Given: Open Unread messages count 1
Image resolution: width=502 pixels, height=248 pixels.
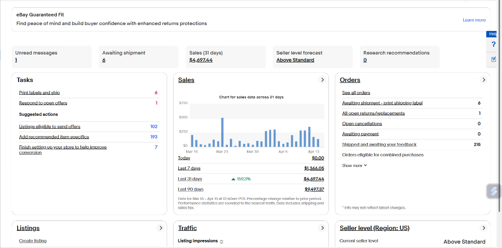Looking at the screenshot, I should click(x=16, y=60).
